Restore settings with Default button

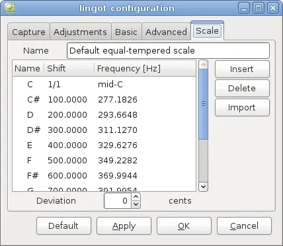(63, 226)
